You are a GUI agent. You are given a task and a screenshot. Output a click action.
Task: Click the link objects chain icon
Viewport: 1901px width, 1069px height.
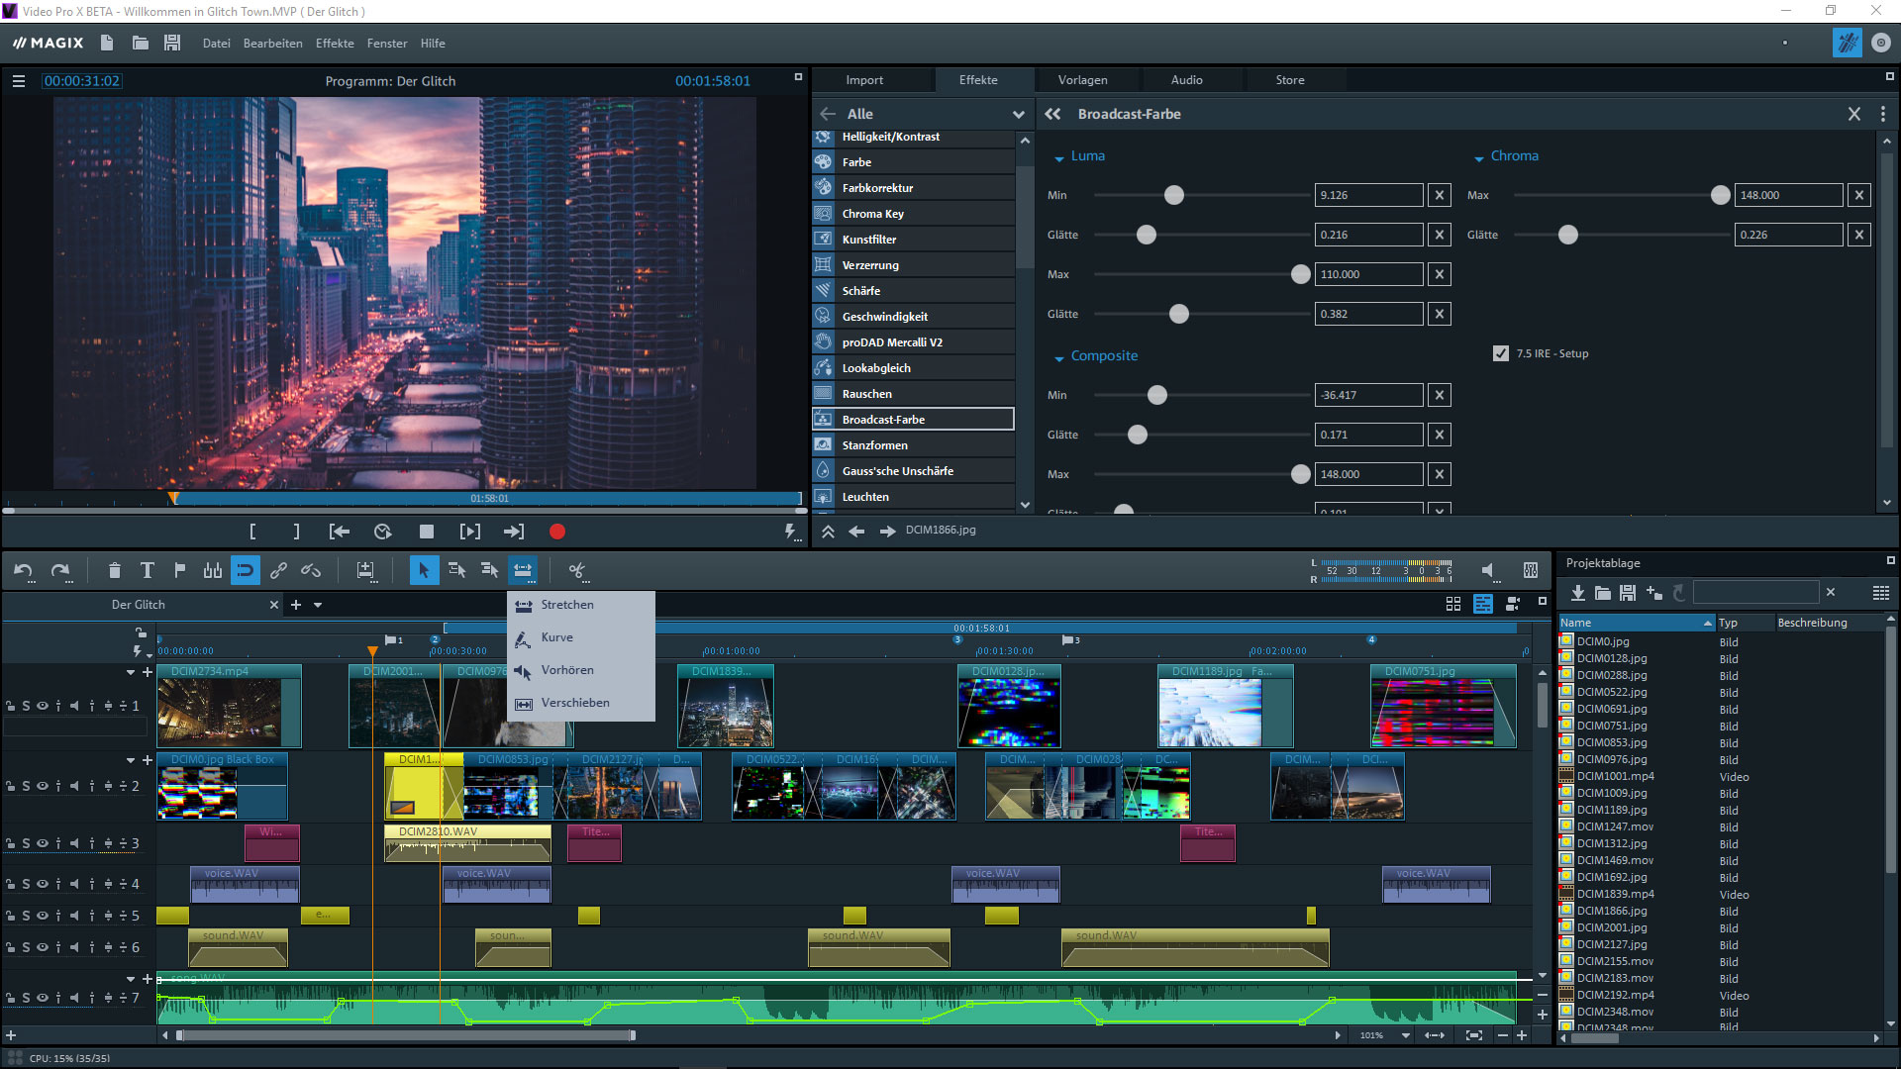(278, 570)
